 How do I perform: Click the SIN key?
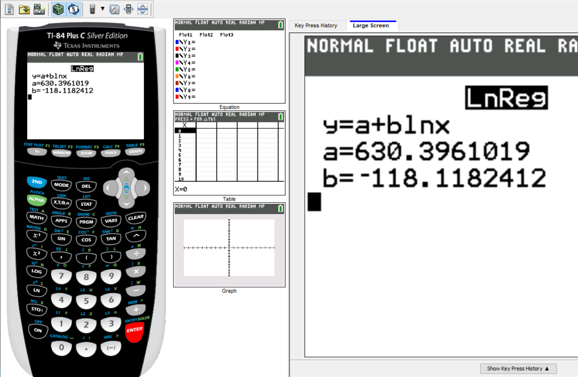click(61, 239)
